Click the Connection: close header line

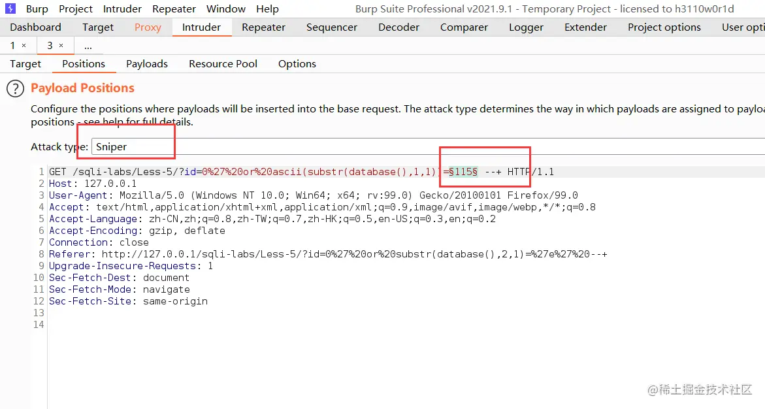[x=99, y=242]
